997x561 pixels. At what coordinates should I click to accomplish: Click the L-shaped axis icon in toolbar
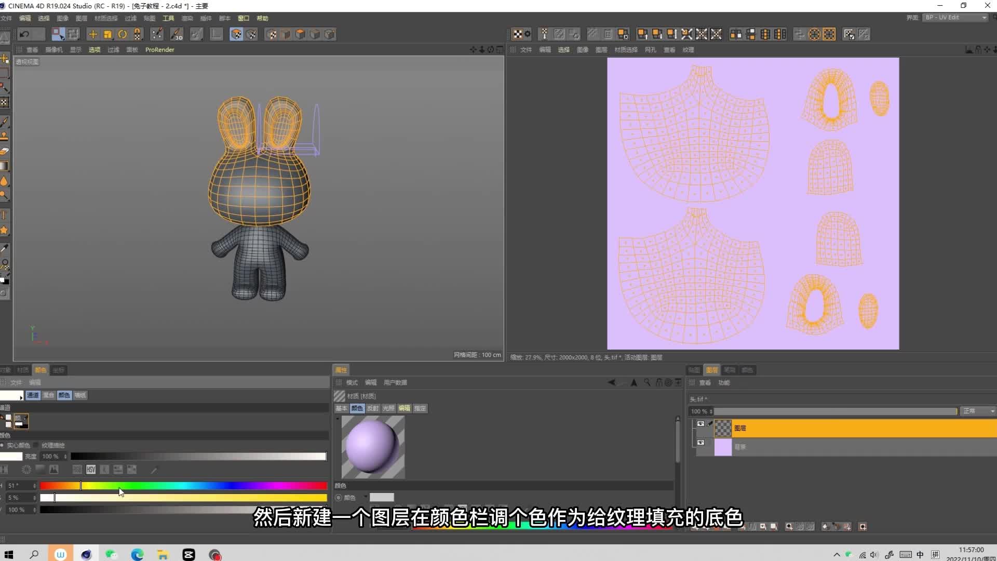click(x=216, y=34)
